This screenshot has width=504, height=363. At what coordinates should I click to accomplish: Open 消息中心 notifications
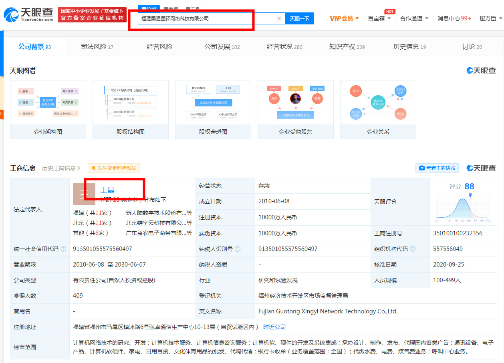click(x=454, y=18)
